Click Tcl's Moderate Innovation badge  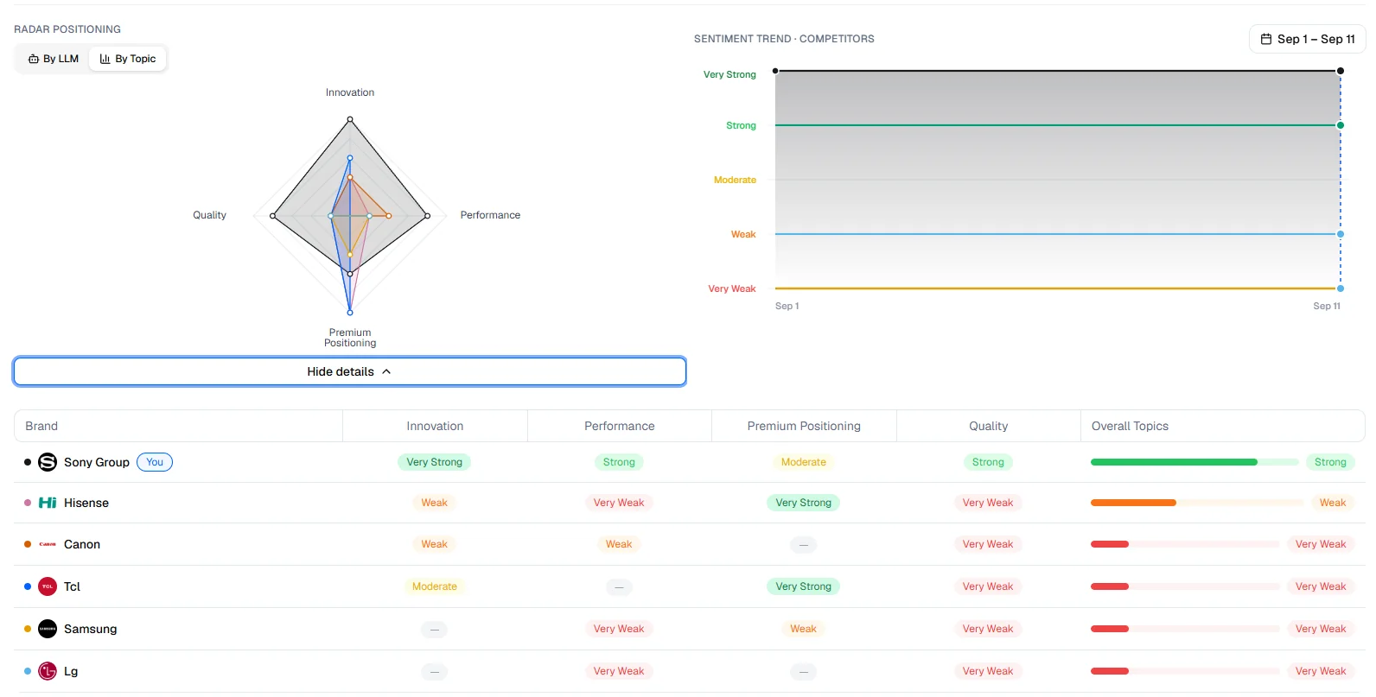pos(435,586)
